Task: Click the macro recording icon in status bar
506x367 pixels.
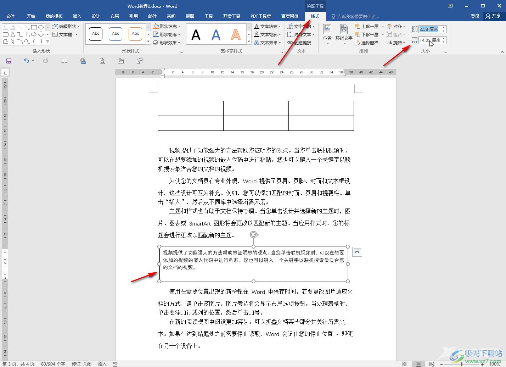Action: pyautogui.click(x=115, y=364)
